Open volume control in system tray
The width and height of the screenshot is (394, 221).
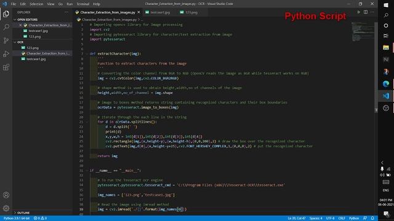[x=382, y=175]
